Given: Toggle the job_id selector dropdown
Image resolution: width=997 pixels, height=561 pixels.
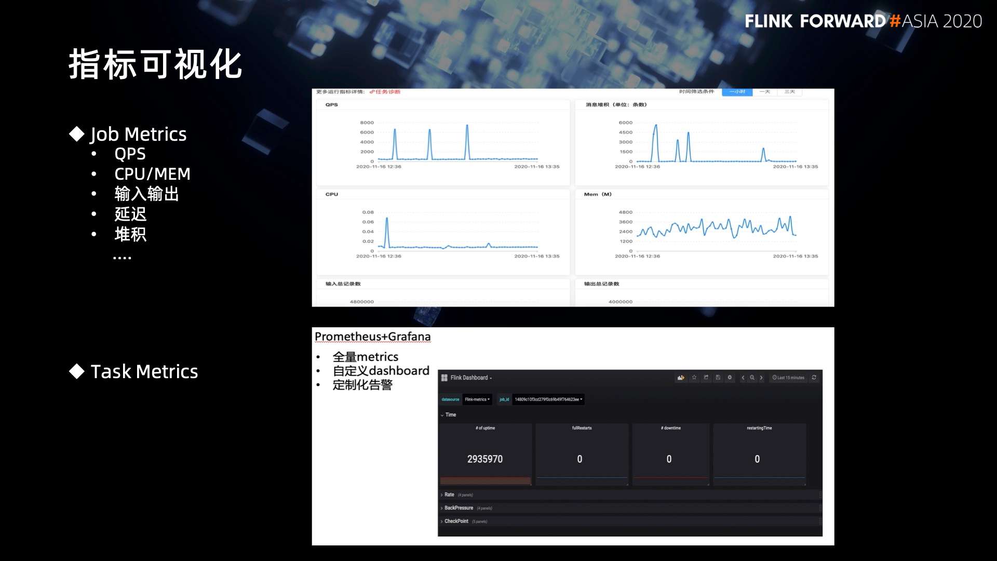Looking at the screenshot, I should coord(551,399).
